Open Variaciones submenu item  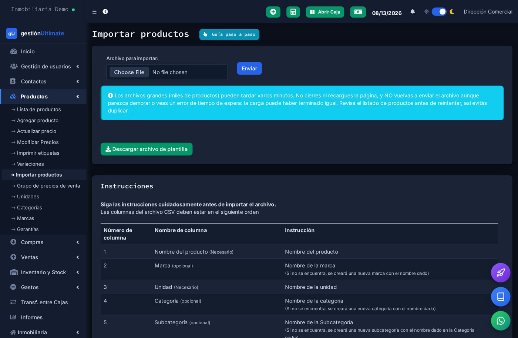[x=30, y=164]
